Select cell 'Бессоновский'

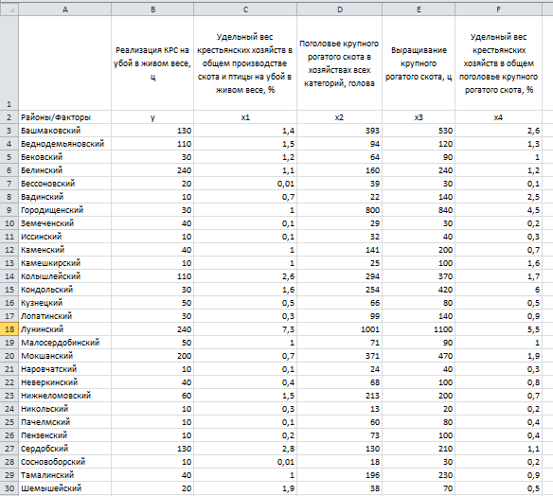click(65, 184)
